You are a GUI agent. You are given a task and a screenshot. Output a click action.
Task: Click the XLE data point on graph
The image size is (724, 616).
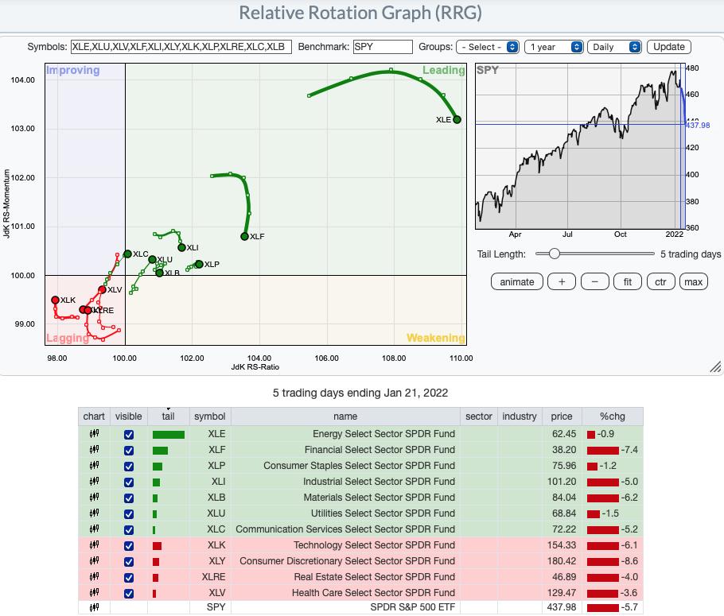pos(457,120)
